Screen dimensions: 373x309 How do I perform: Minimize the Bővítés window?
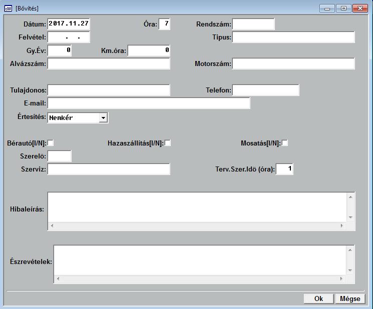coord(327,8)
